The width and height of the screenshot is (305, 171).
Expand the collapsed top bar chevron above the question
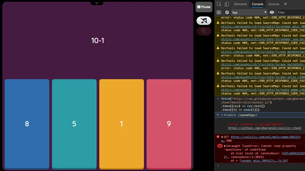pos(97,3)
